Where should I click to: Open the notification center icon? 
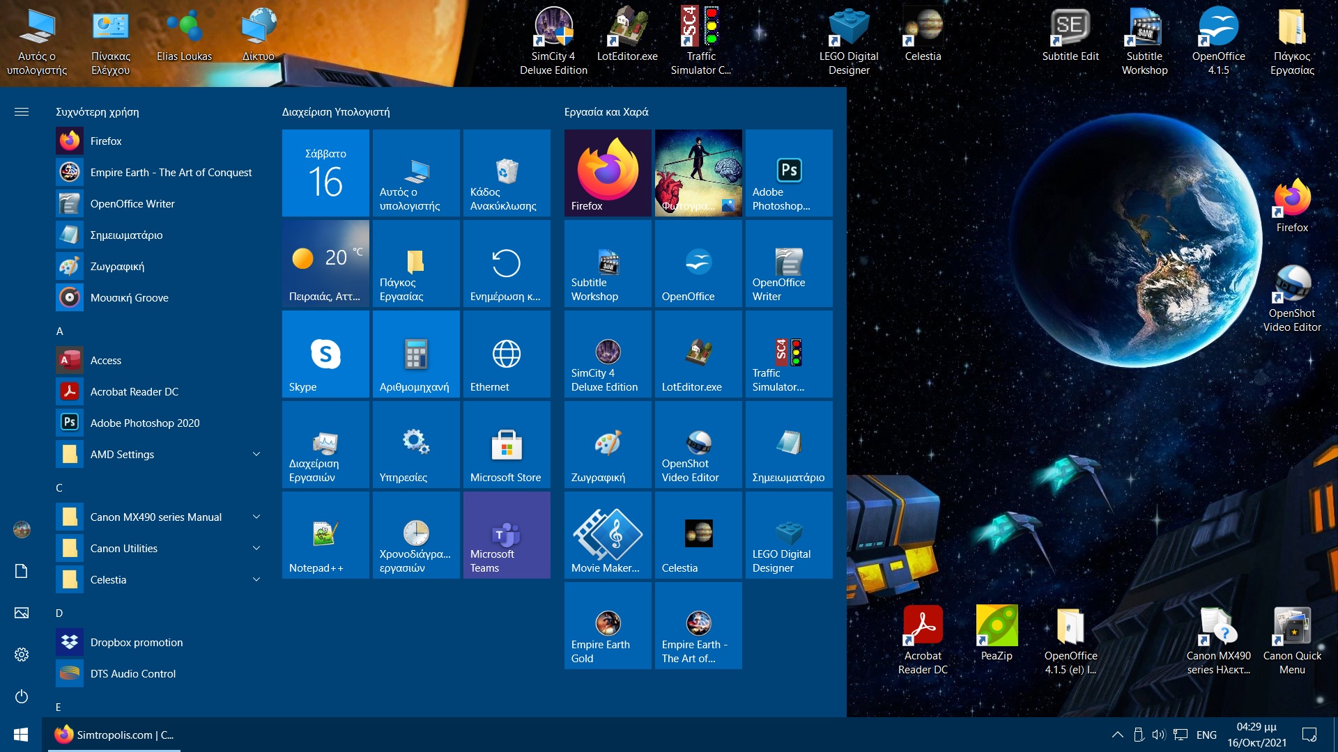pyautogui.click(x=1309, y=735)
